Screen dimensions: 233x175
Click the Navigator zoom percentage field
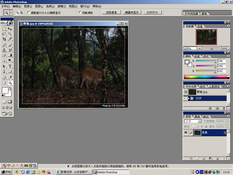point(190,48)
